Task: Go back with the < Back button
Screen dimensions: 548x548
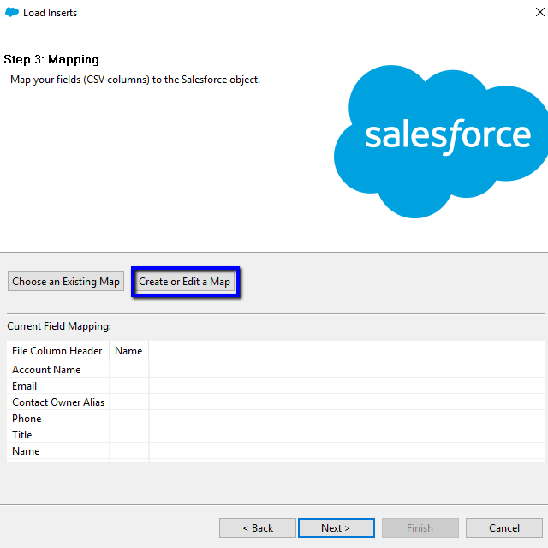Action: tap(258, 528)
